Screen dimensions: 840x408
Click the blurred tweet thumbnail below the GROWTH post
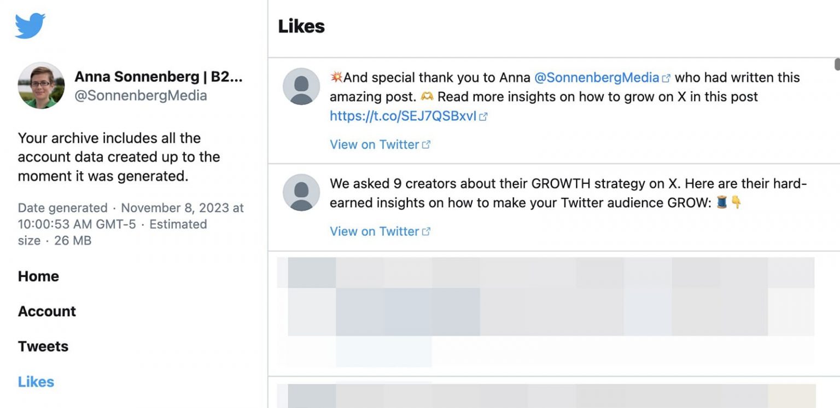click(547, 312)
